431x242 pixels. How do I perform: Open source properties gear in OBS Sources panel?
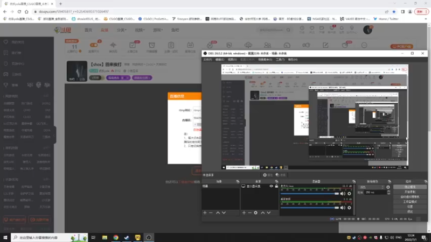pos(255,212)
